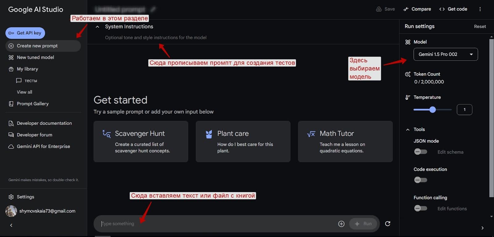Toggle JSON mode switch
This screenshot has height=237, width=494.
(421, 152)
